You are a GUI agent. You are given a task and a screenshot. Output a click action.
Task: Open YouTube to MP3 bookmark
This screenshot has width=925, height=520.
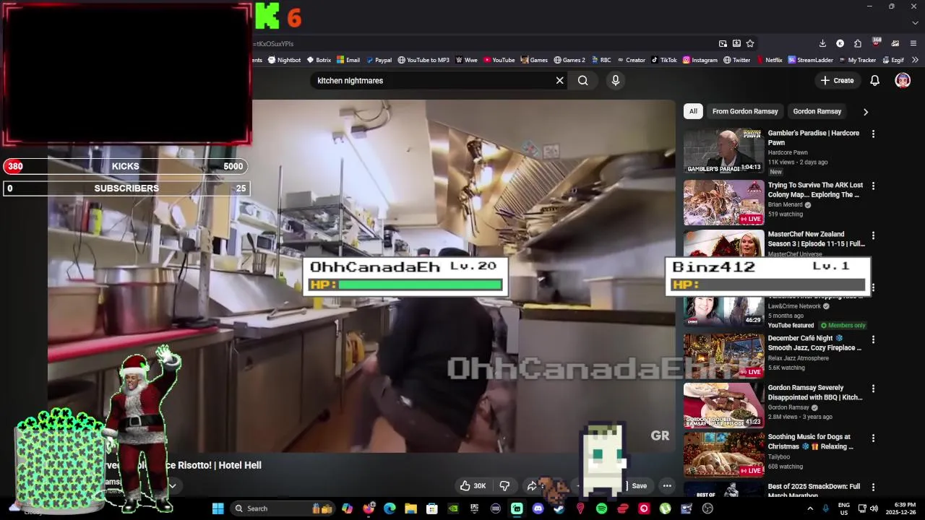click(423, 60)
